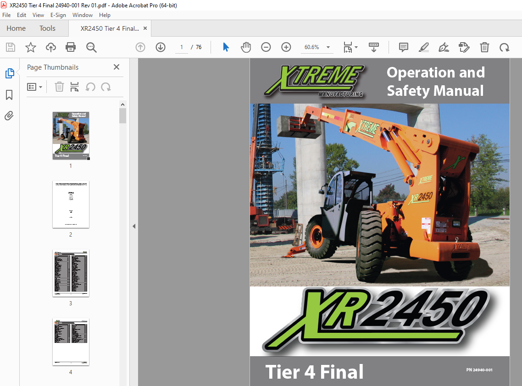Enable scrolling page display mode
Screen dimensions: 522x386
[374, 47]
